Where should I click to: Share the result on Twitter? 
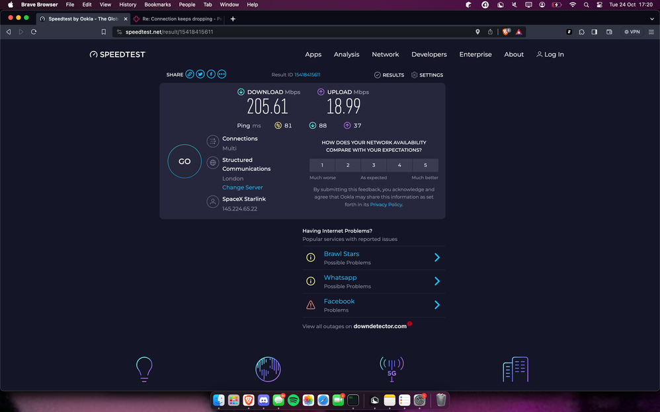200,74
